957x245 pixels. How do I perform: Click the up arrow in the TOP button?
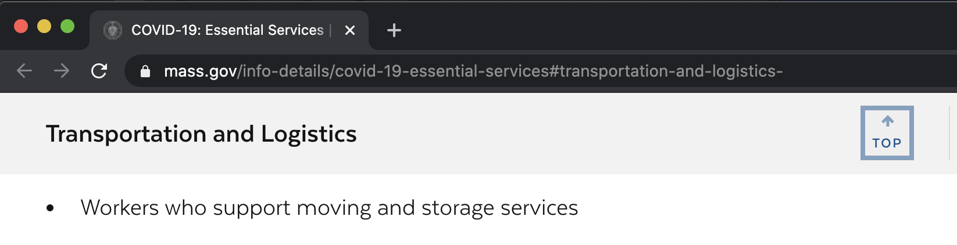(x=887, y=121)
